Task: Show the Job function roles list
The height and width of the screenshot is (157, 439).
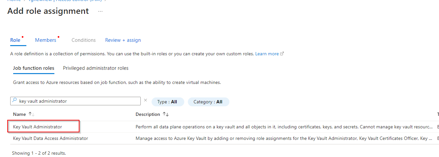Action: point(34,68)
